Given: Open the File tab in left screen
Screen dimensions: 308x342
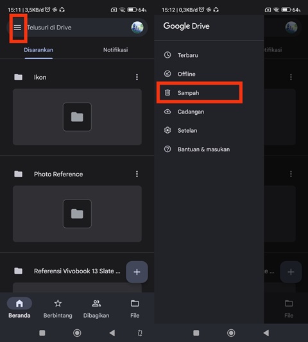Looking at the screenshot, I should click(x=135, y=309).
